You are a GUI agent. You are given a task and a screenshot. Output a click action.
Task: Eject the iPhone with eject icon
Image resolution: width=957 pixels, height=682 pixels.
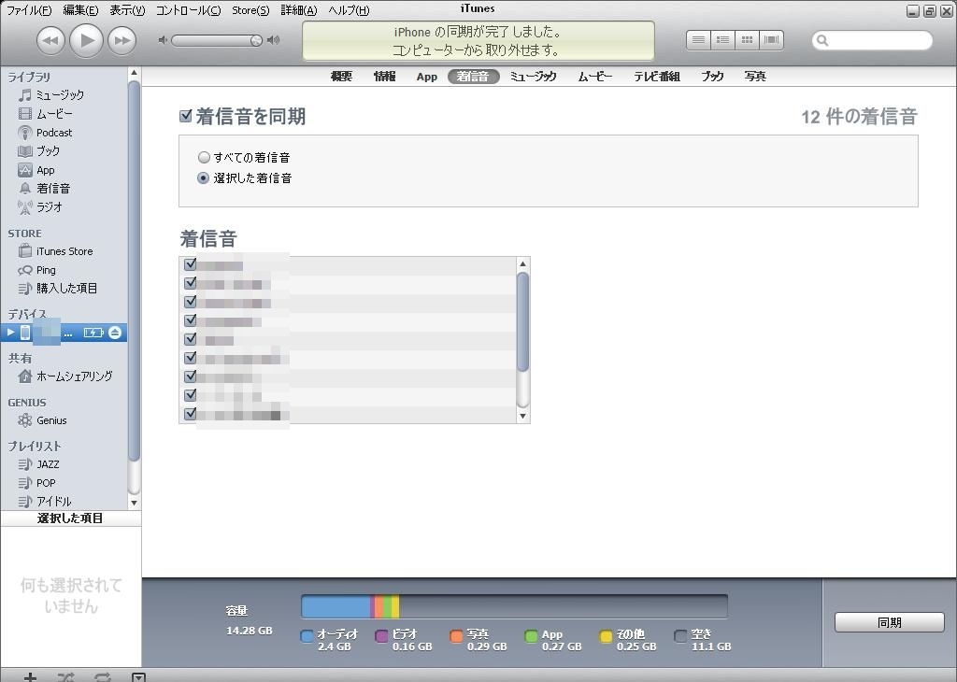(x=115, y=333)
